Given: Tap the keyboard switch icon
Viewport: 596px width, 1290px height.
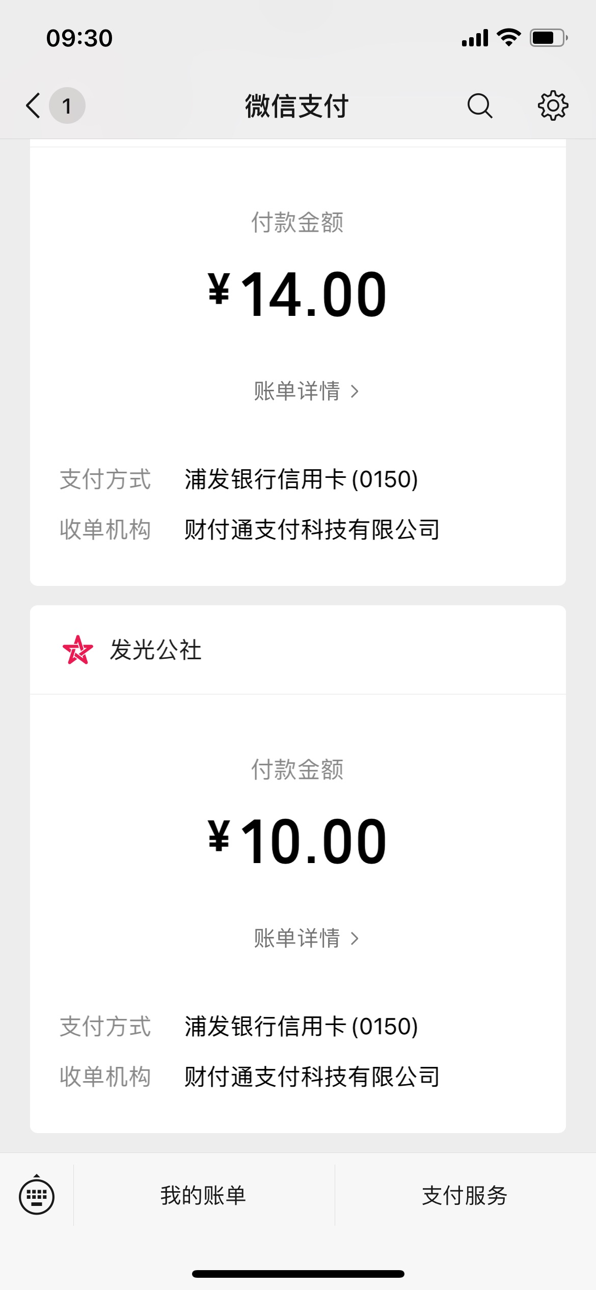Looking at the screenshot, I should [37, 1196].
